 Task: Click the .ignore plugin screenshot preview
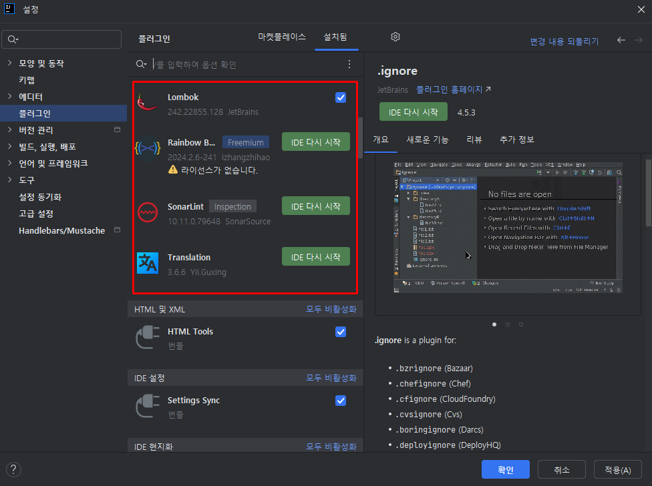(508, 228)
